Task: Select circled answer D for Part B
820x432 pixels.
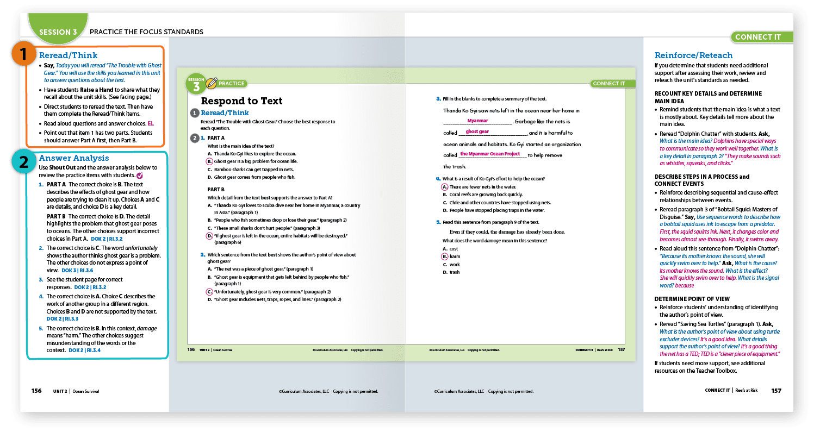Action: [209, 236]
